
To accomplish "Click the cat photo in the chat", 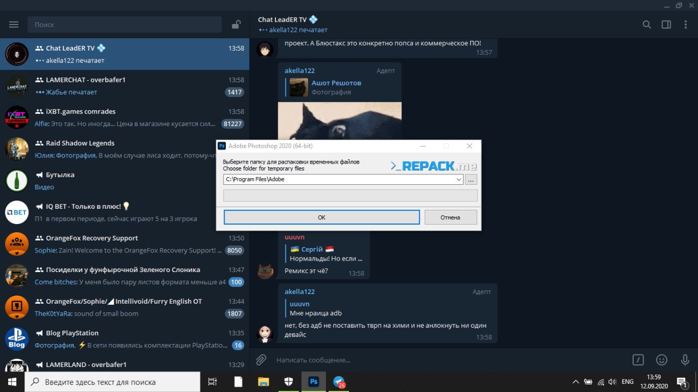I will pos(340,120).
